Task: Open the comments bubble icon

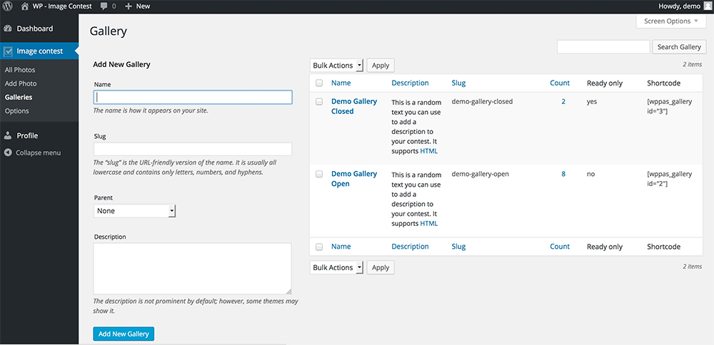Action: click(104, 6)
